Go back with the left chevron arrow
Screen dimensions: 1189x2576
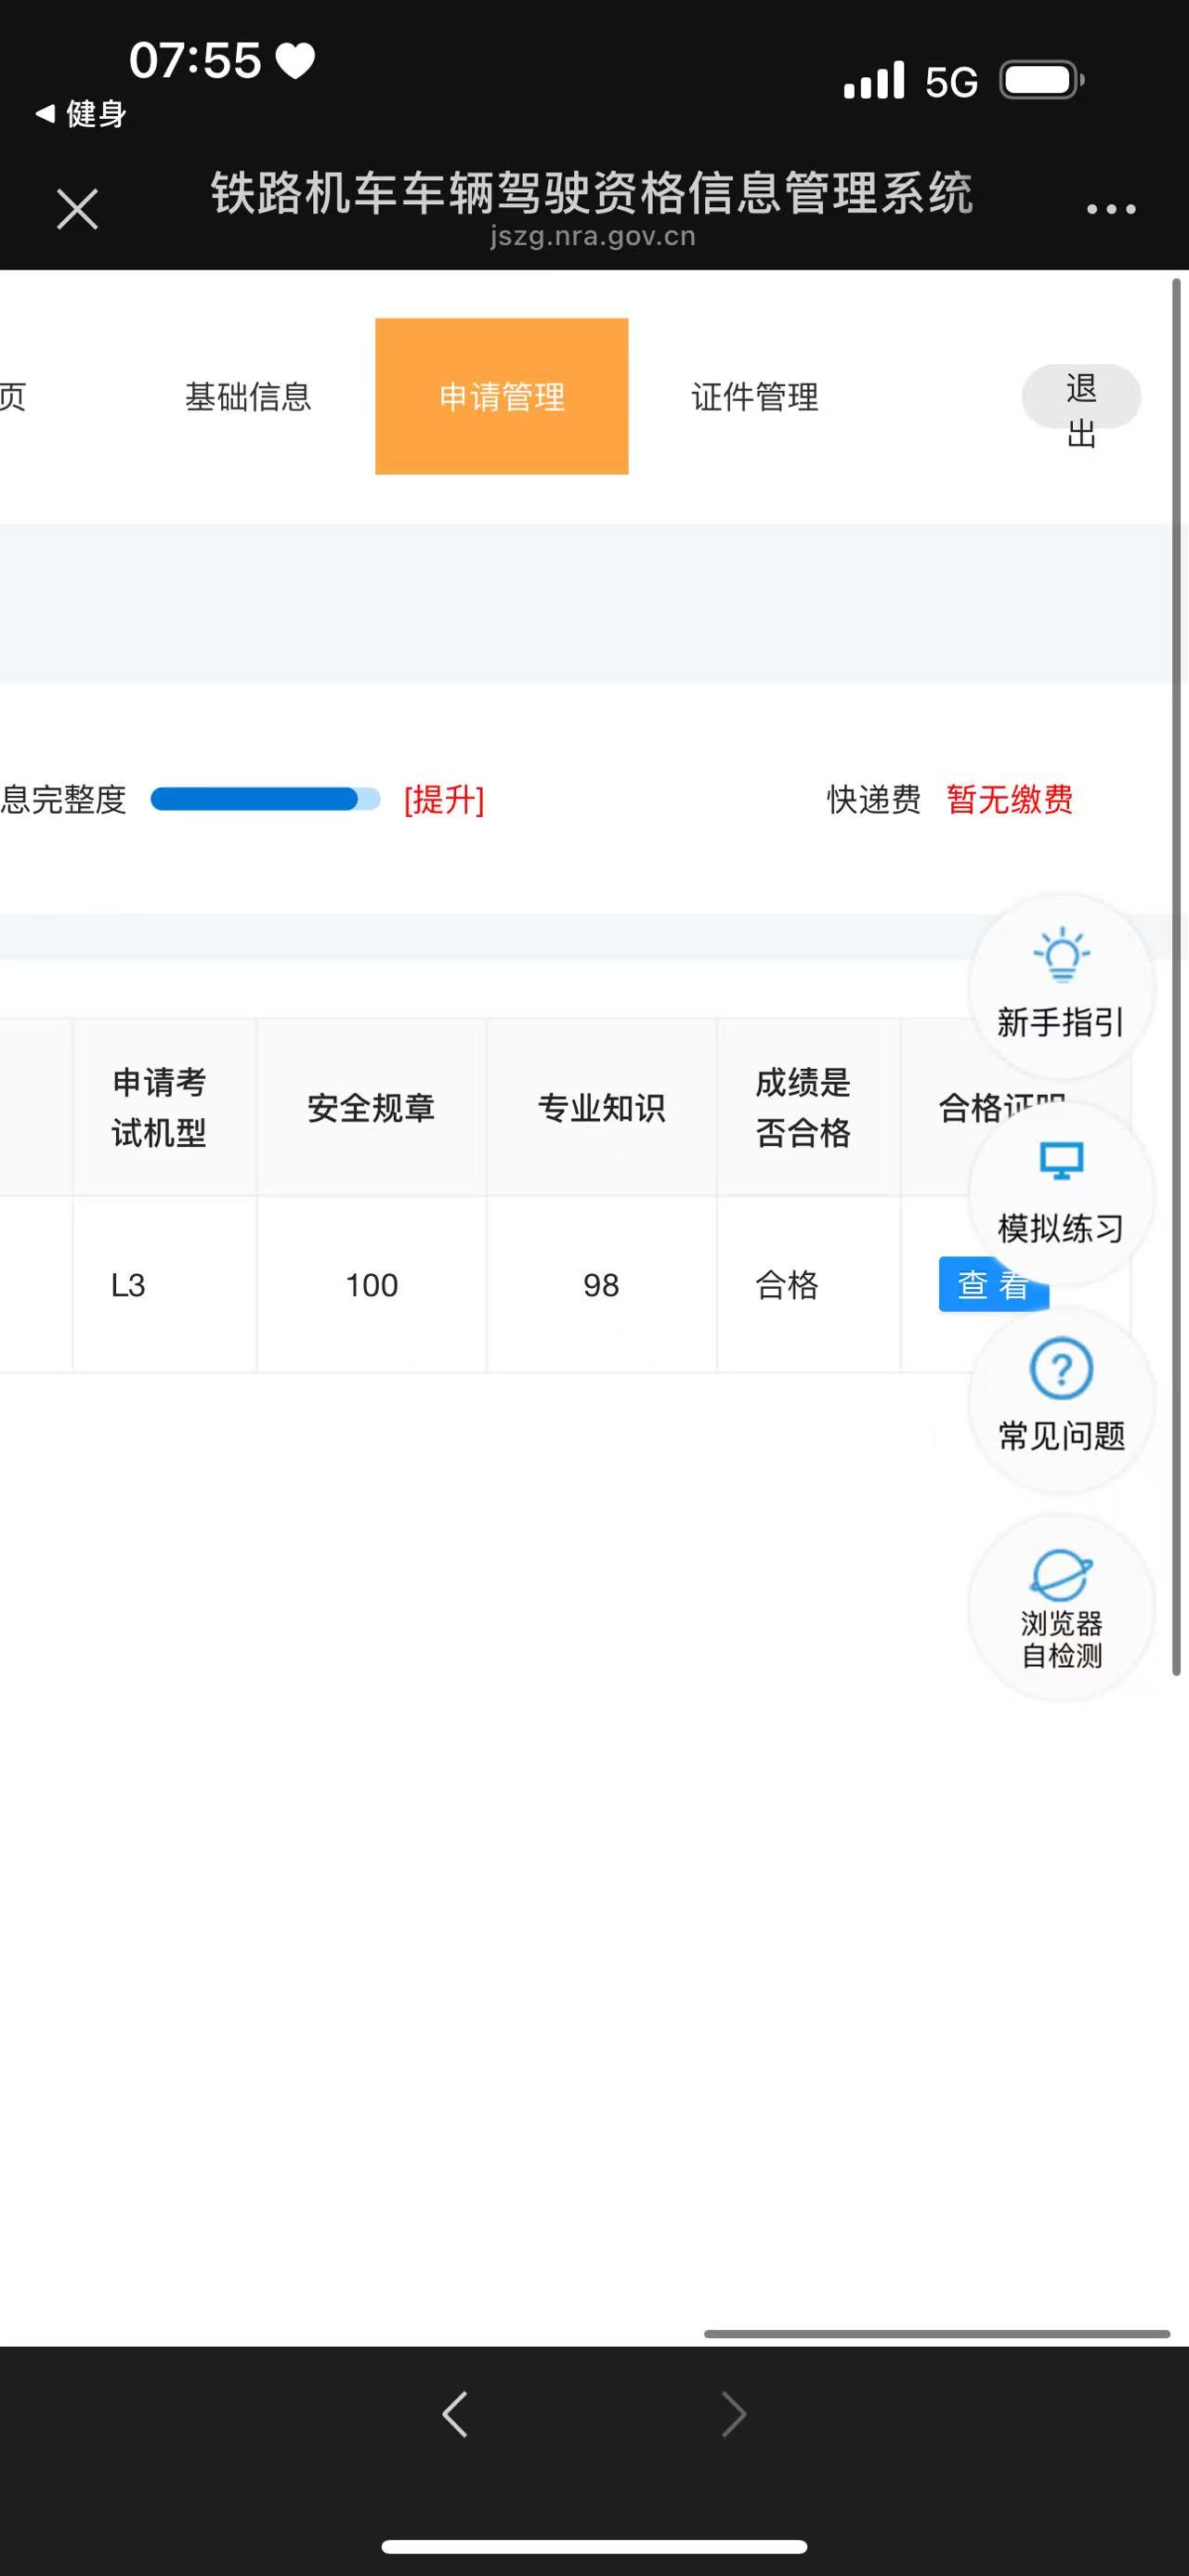point(455,2414)
